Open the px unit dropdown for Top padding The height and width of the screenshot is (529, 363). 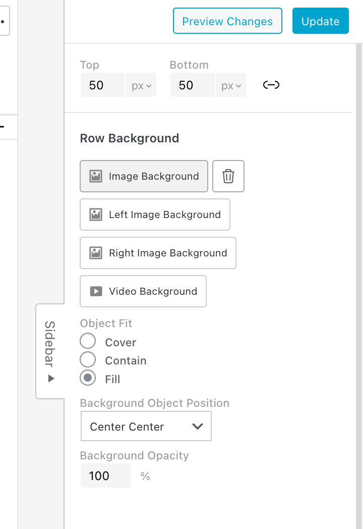141,85
